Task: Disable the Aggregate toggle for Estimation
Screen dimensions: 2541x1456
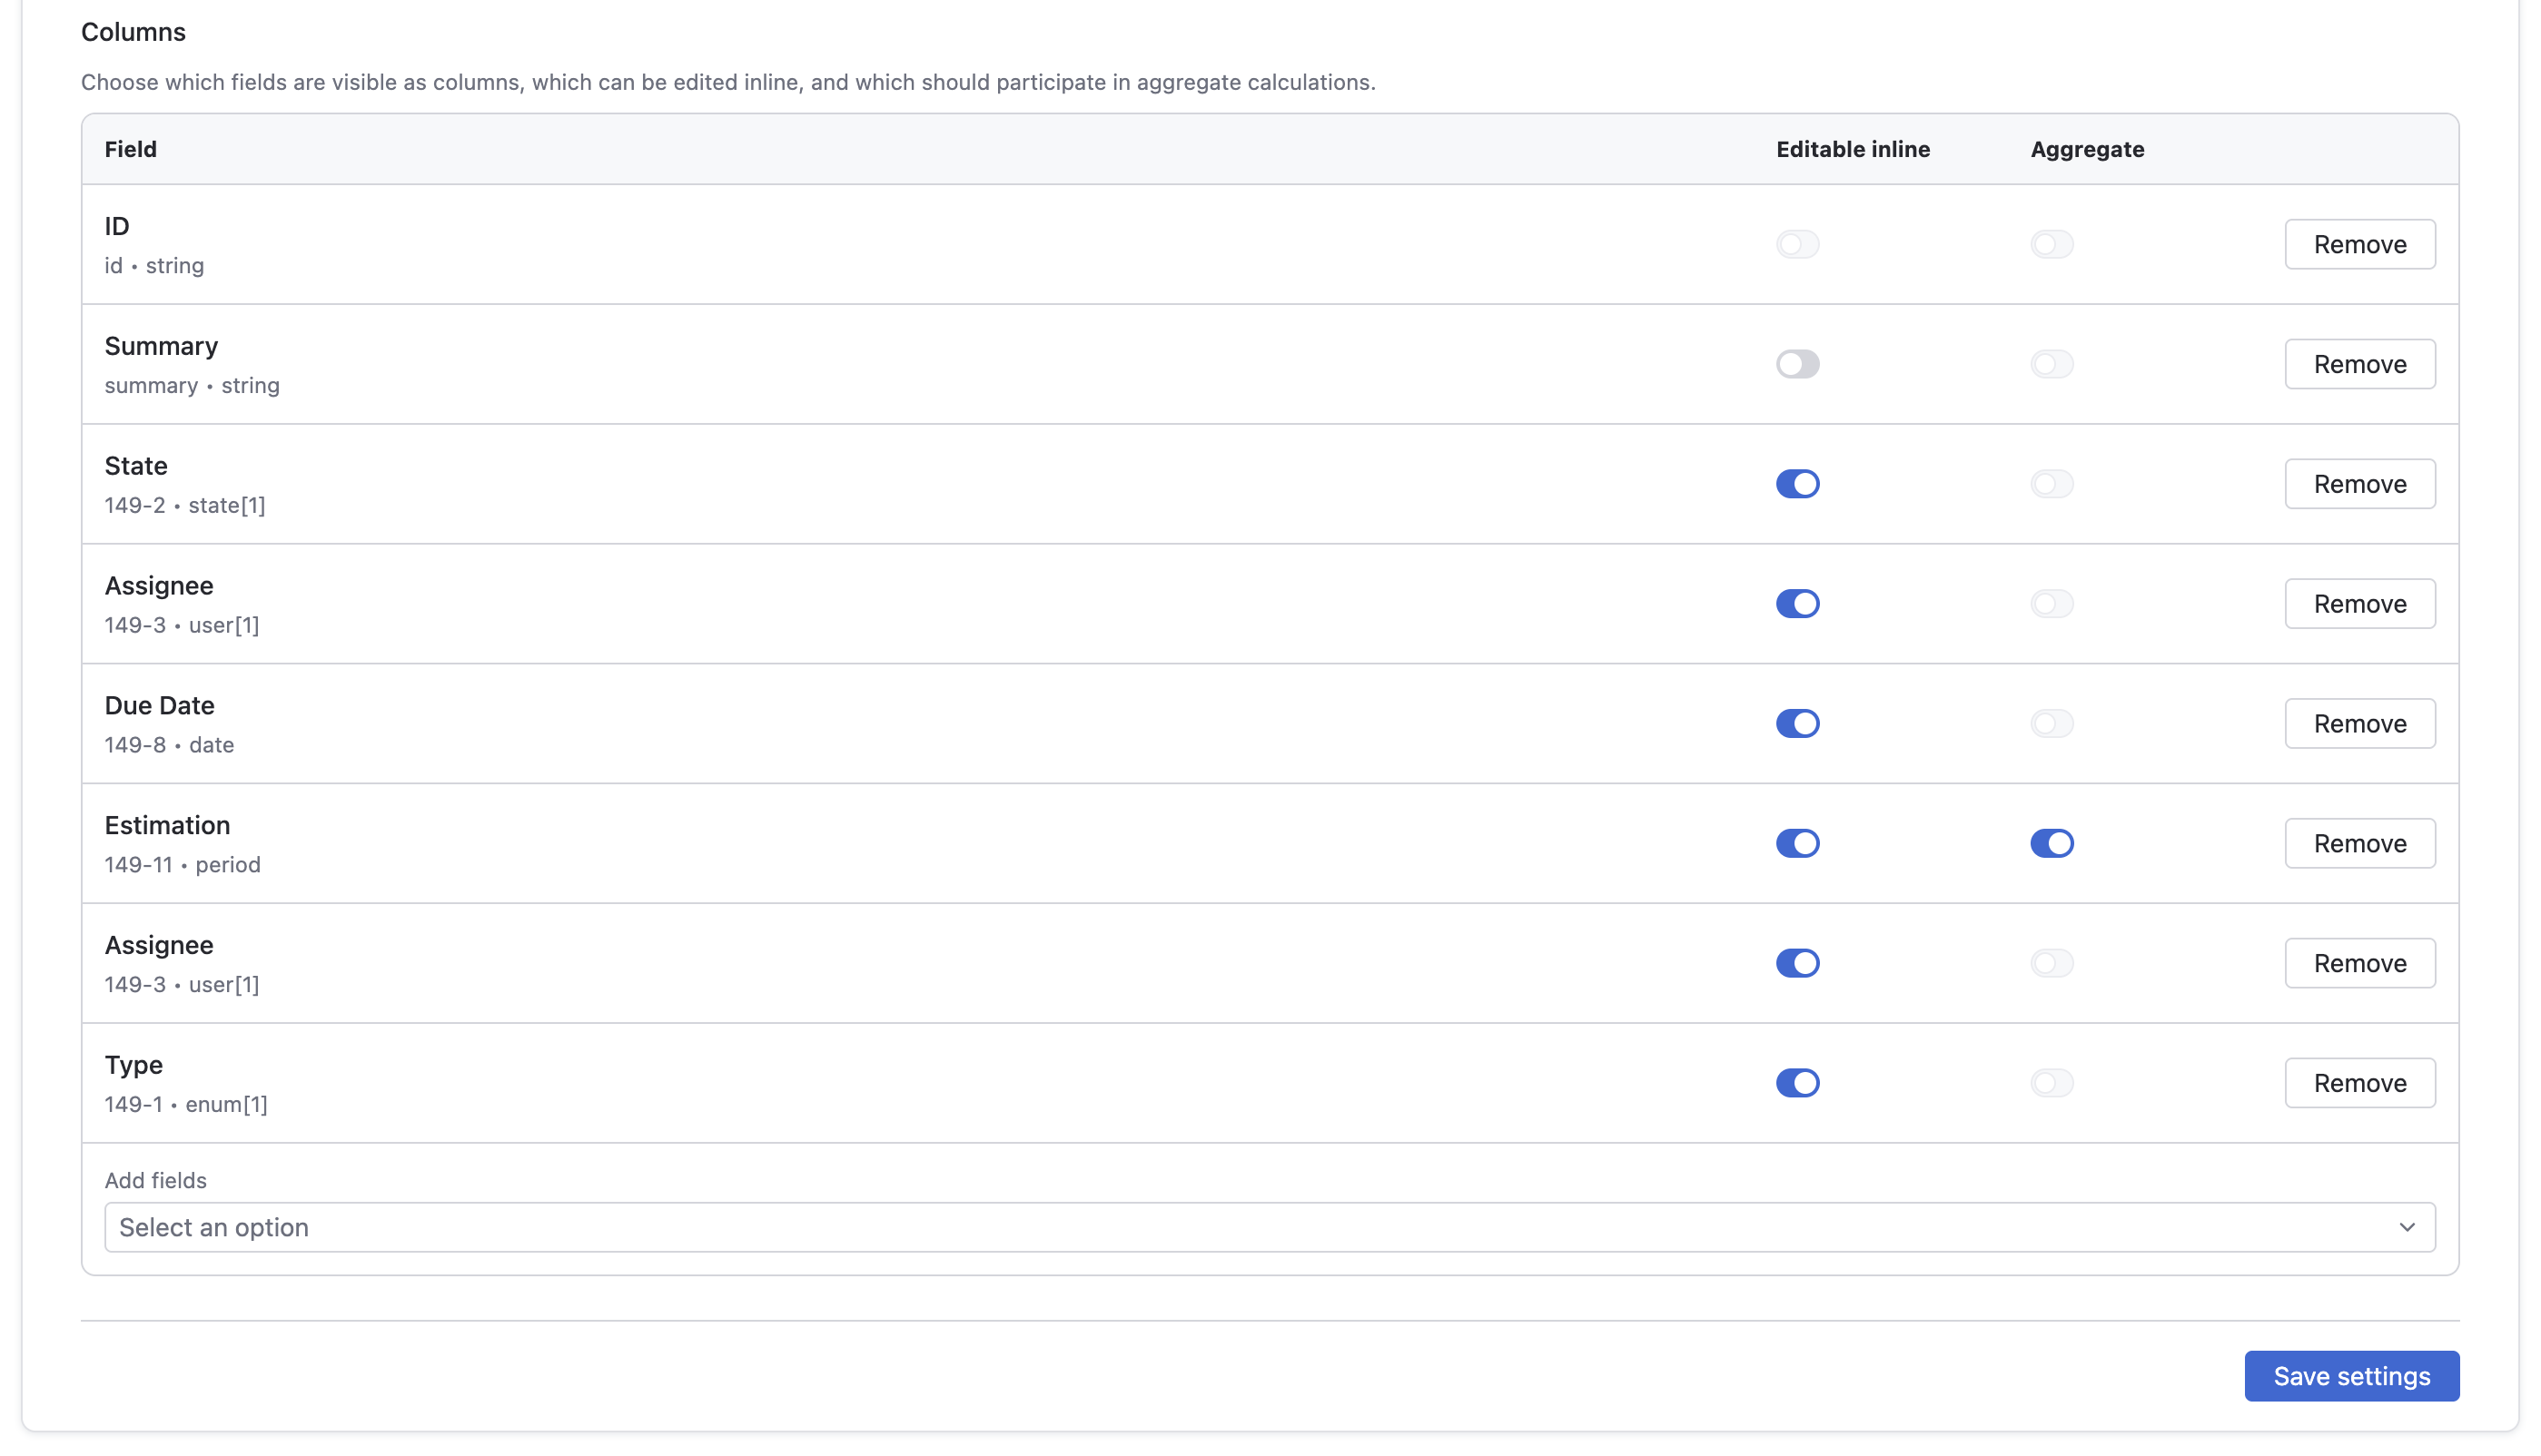Action: click(2052, 842)
